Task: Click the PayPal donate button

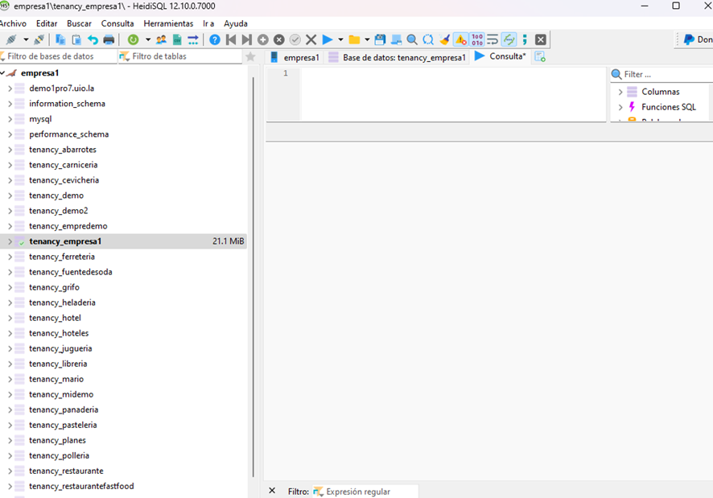Action: (x=695, y=39)
